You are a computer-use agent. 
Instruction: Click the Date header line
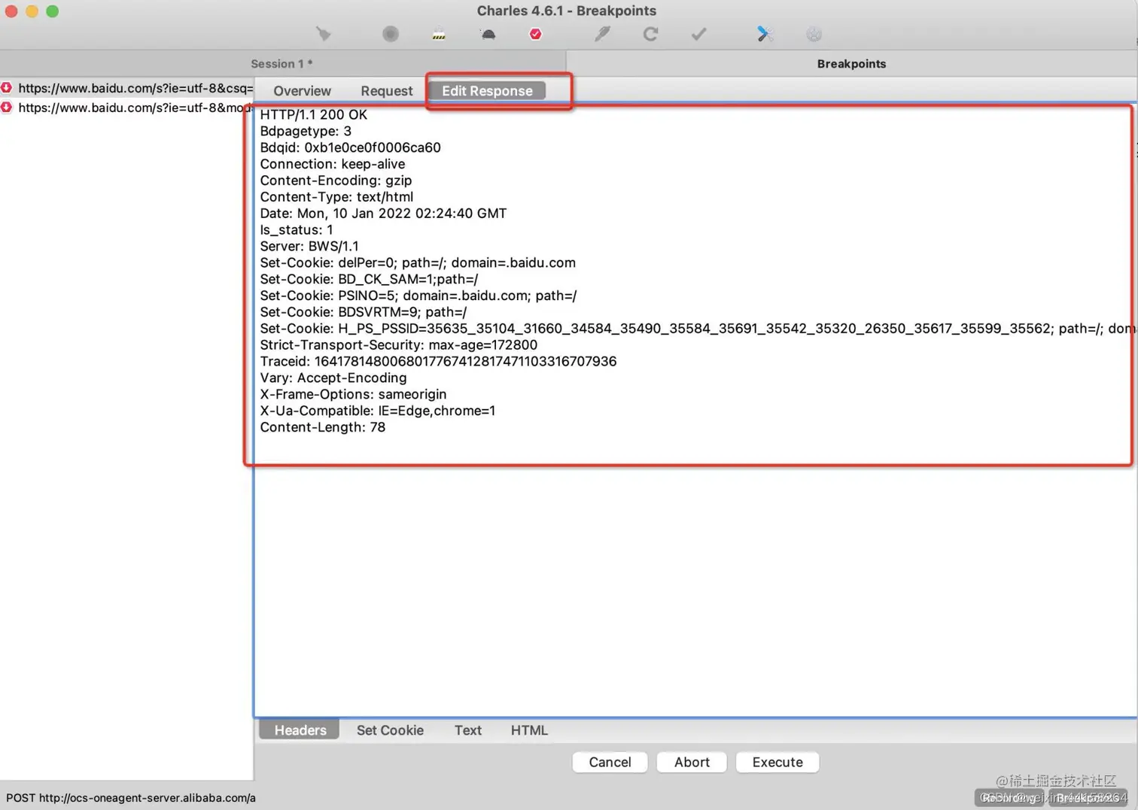pyautogui.click(x=383, y=214)
